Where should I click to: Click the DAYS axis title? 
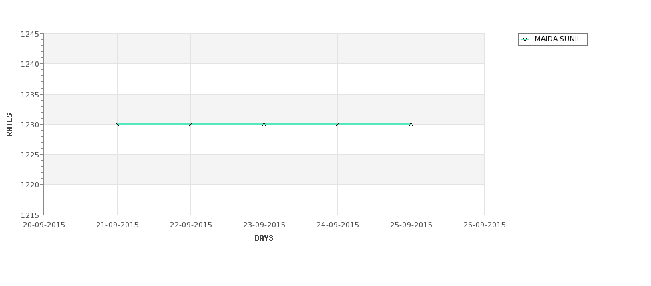[x=264, y=238]
